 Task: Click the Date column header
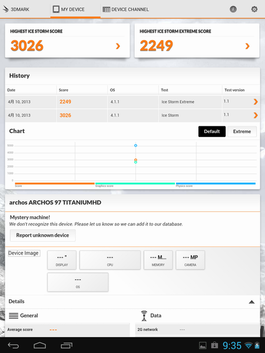click(11, 90)
